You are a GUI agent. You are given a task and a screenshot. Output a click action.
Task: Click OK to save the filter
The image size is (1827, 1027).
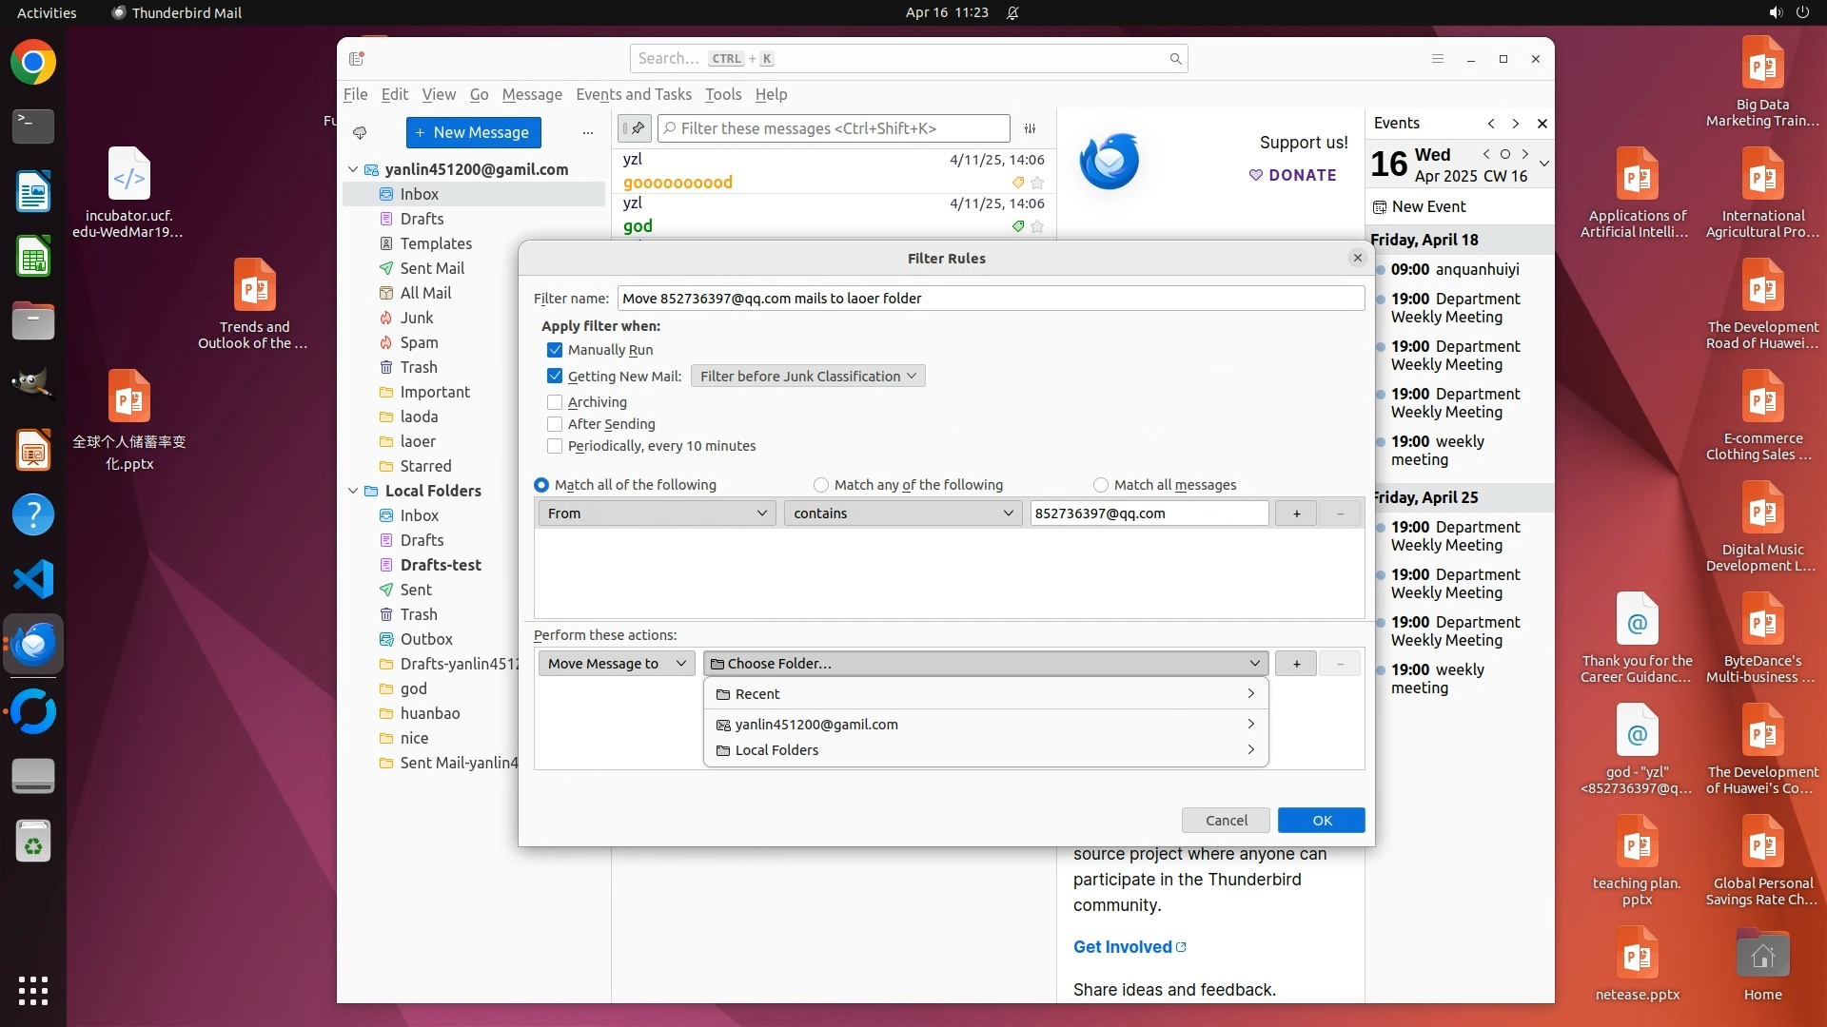[x=1321, y=820]
